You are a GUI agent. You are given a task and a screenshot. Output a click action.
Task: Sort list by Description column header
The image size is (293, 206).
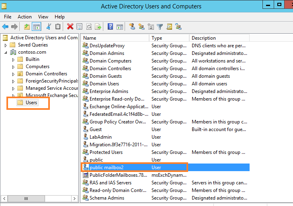tap(219, 38)
